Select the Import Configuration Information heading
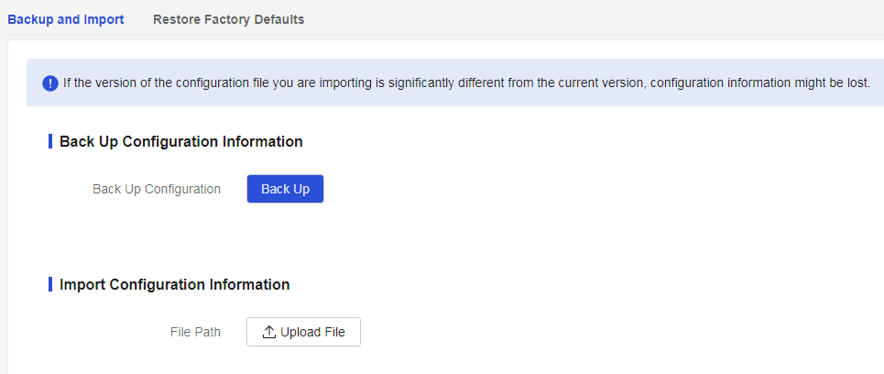The width and height of the screenshot is (884, 374). [174, 284]
